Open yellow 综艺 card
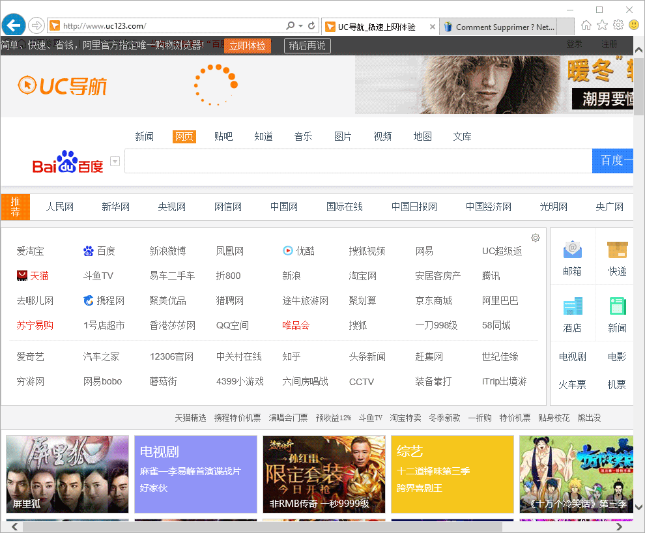This screenshot has height=533, width=645. [x=453, y=474]
